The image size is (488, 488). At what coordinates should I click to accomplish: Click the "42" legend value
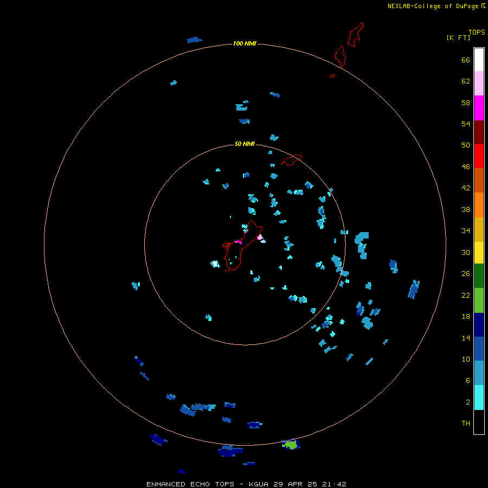click(x=466, y=188)
